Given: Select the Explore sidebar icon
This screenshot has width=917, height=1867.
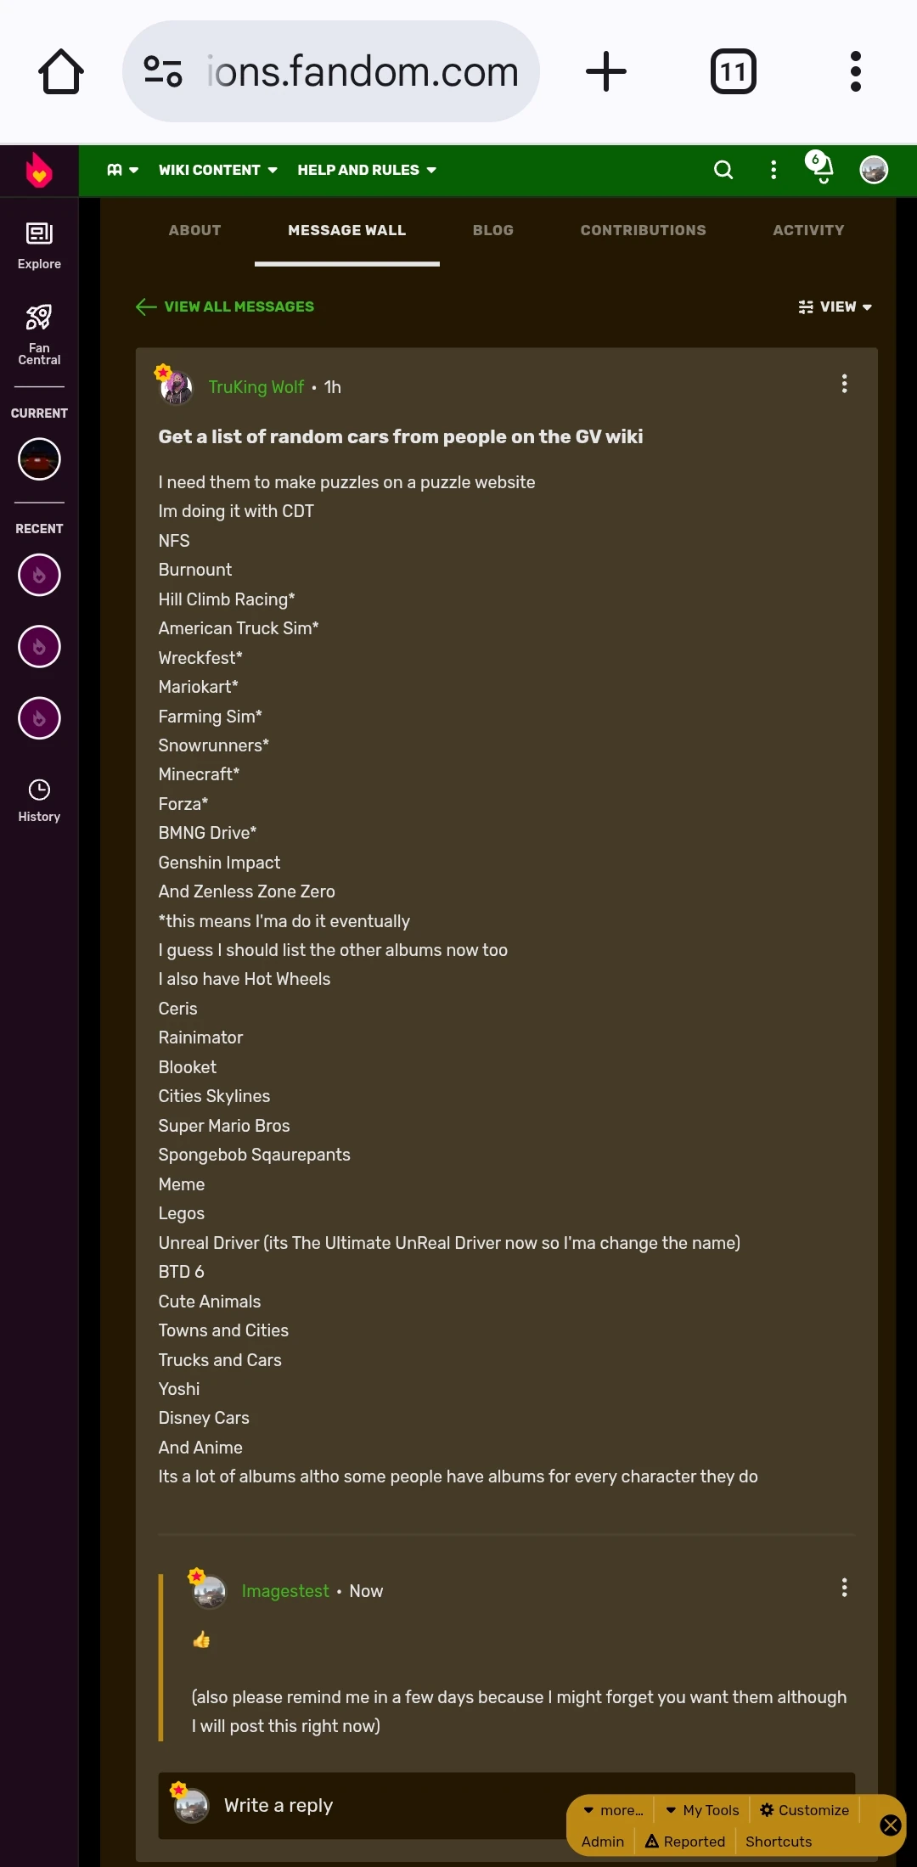Looking at the screenshot, I should click(x=38, y=242).
